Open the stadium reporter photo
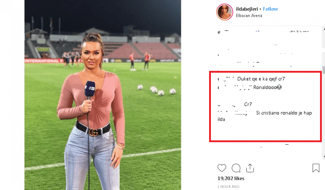 click(x=103, y=95)
